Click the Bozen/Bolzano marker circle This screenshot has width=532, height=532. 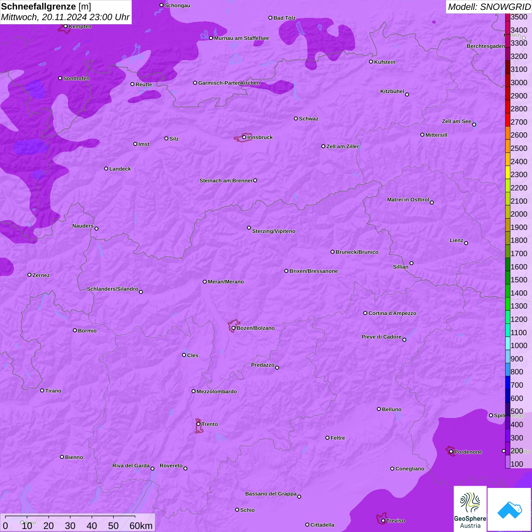pos(233,328)
